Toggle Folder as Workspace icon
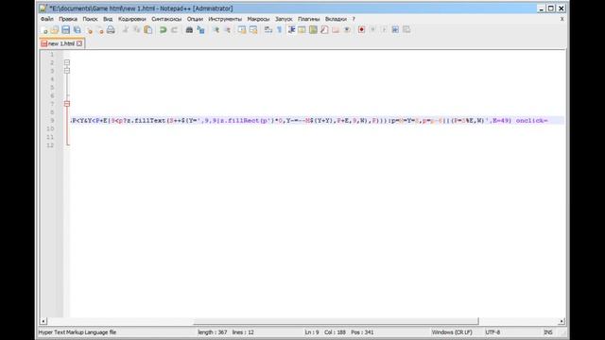 [336, 29]
